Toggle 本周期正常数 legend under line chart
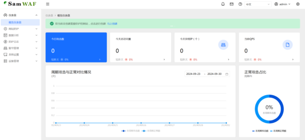Image resolution: width=305 pixels, height=140 pixels. click(x=151, y=131)
